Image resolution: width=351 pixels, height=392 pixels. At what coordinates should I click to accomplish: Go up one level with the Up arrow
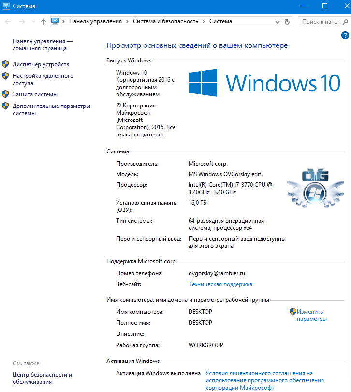point(44,22)
